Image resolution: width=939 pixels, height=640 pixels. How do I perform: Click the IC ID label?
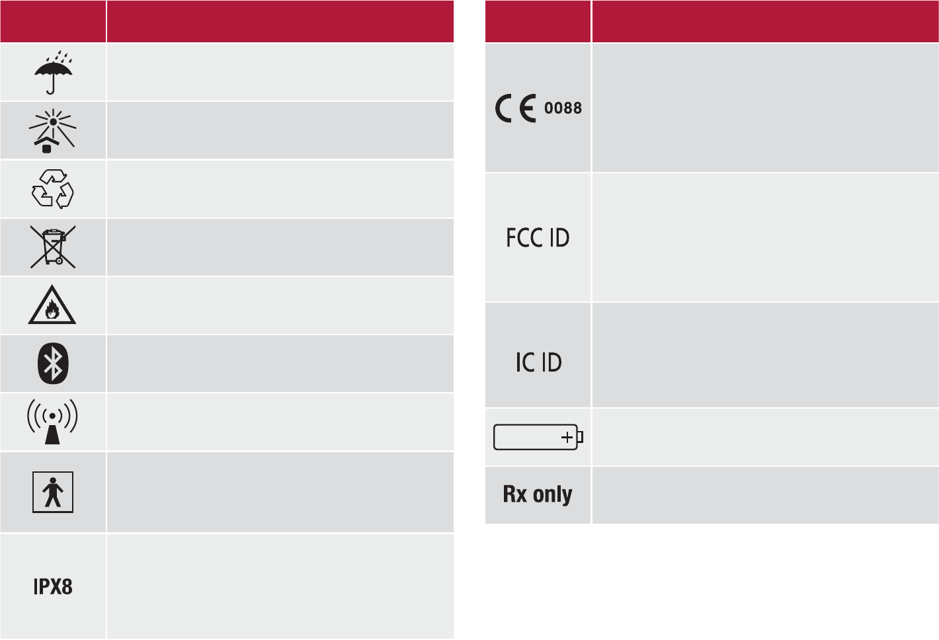(538, 362)
